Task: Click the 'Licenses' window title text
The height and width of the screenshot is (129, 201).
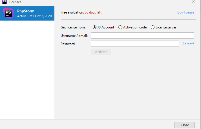Action: [x=15, y=2]
